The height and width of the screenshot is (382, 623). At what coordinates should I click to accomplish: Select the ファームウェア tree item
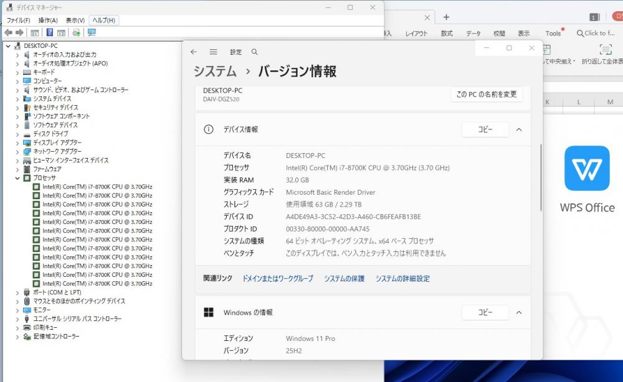[47, 169]
